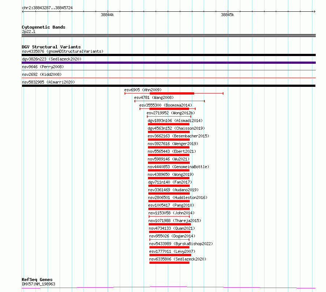The width and height of the screenshot is (326, 292).
Task: Open variant esv3662163 (Besenbacher2015)
Action: pyautogui.click(x=178, y=136)
